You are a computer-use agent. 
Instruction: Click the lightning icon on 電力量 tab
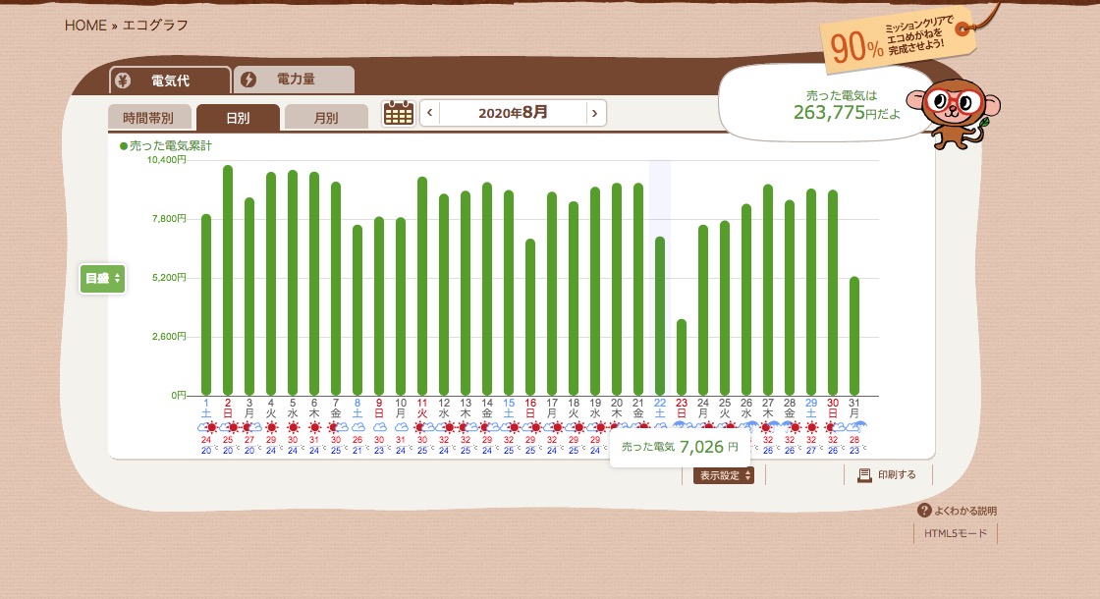248,80
